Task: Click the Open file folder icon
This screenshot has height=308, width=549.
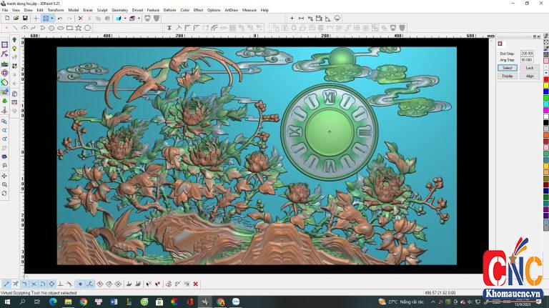Action: (x=16, y=18)
